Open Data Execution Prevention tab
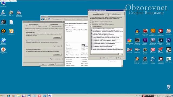The image size is (173, 97). (x=107, y=13)
